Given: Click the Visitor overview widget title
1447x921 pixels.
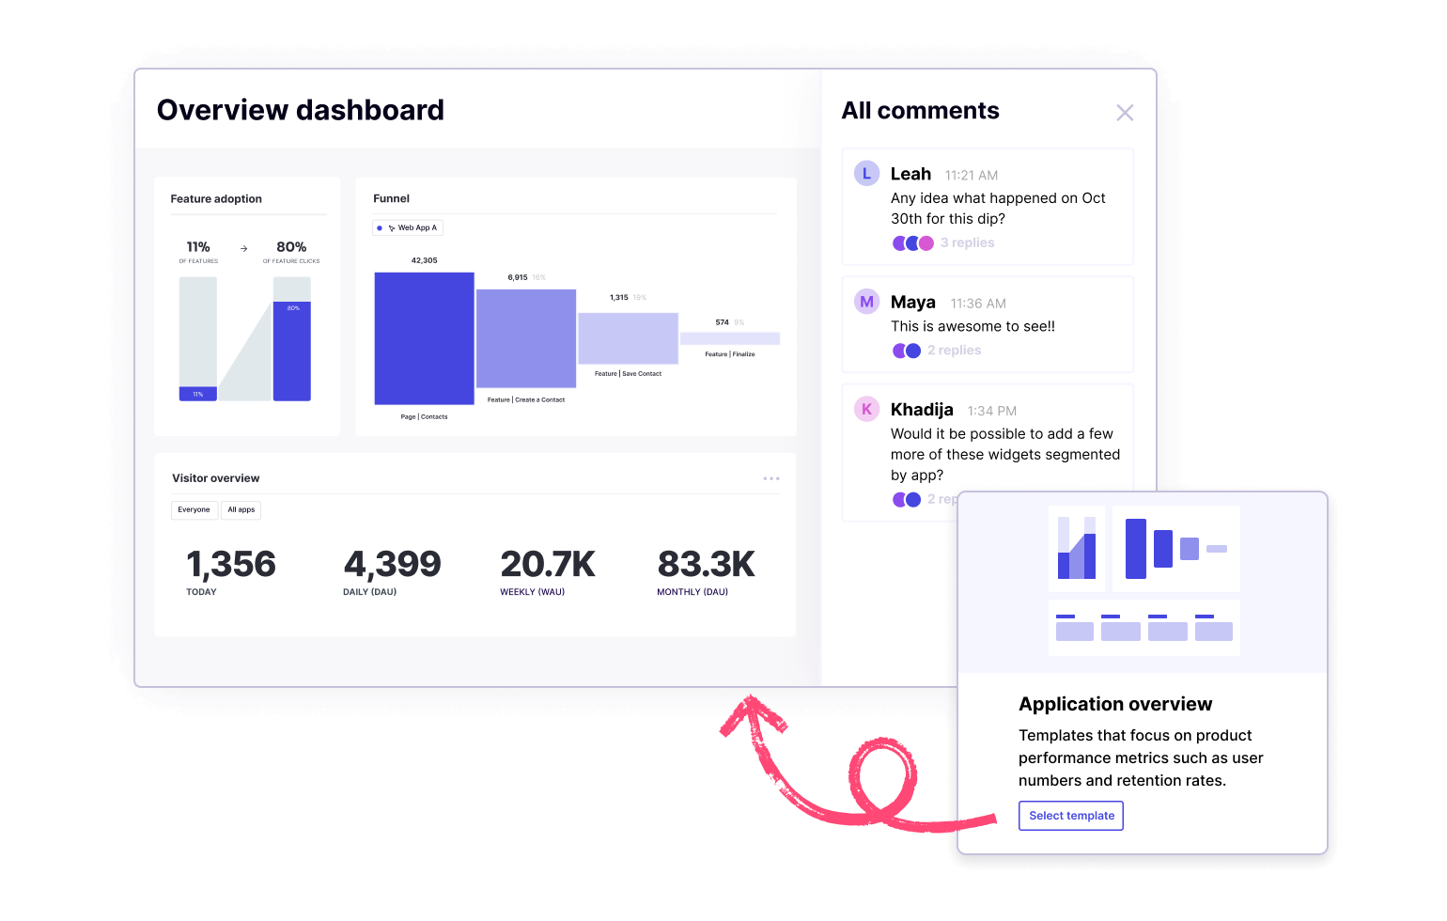Looking at the screenshot, I should (x=216, y=478).
